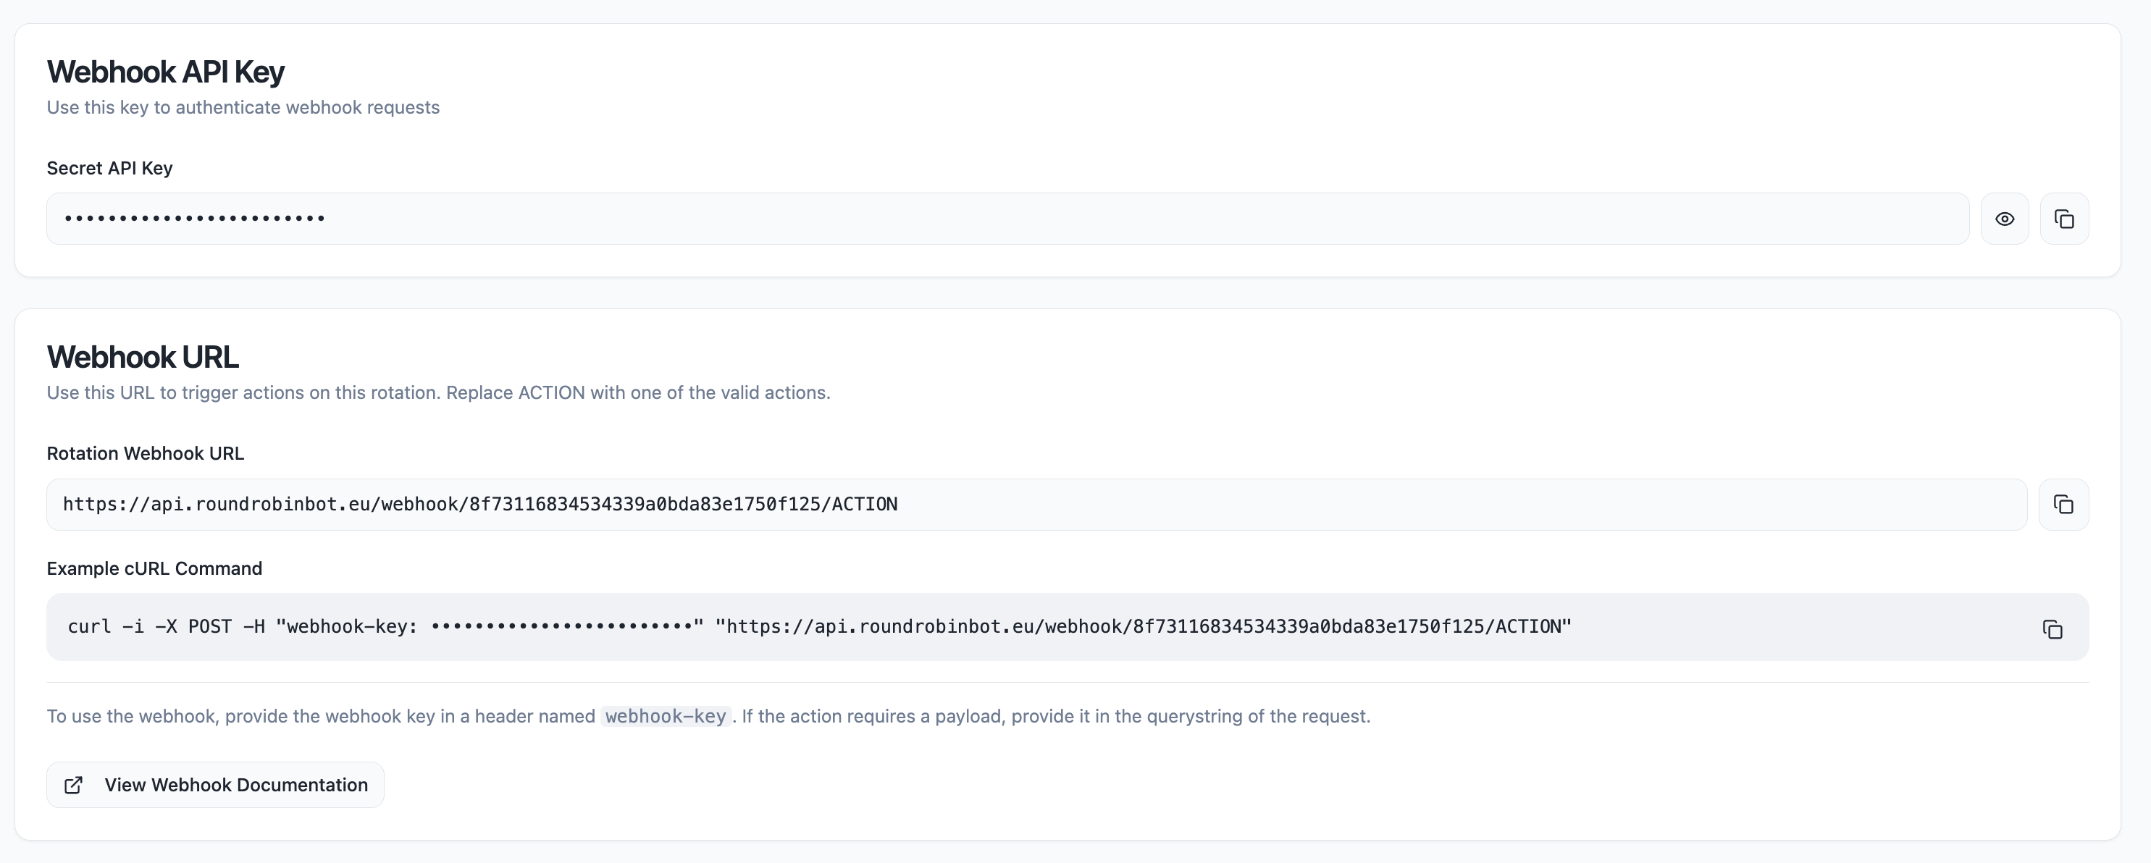
Task: Click the external link icon for documentation
Action: tap(73, 785)
